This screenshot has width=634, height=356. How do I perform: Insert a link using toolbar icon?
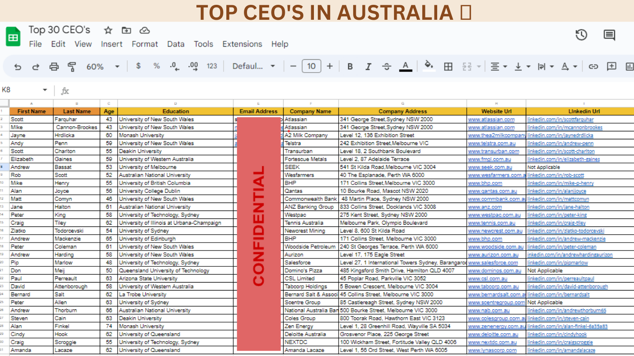coord(593,66)
